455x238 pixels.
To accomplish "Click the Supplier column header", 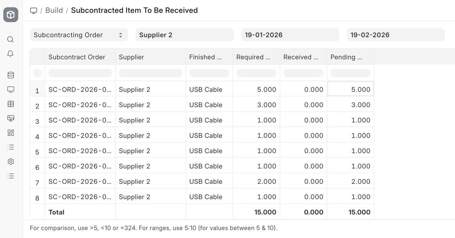I will point(132,57).
